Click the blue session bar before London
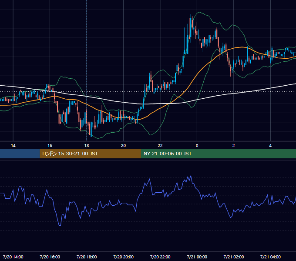Image resolution: width=296 pixels, height=261 pixels. coord(20,154)
